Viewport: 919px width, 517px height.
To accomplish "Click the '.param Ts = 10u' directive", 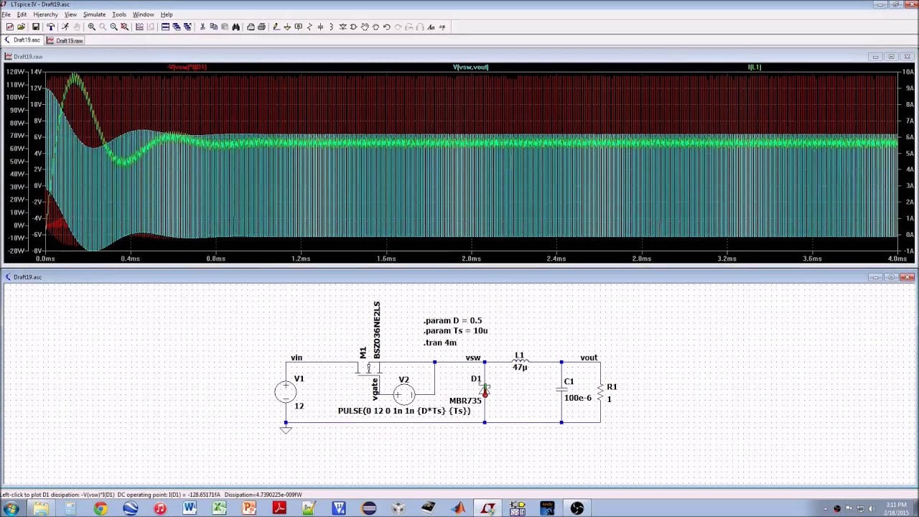I will point(455,331).
